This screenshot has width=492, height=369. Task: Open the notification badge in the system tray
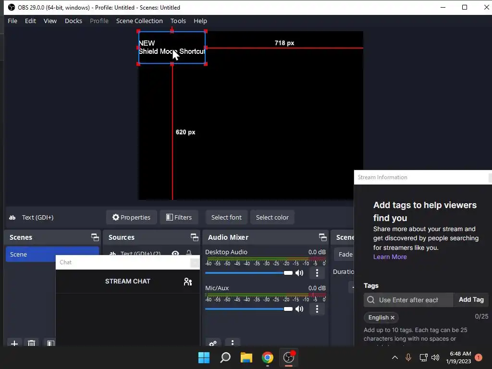[479, 357]
